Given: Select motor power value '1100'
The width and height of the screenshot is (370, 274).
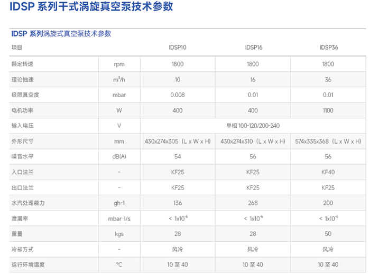Looking at the screenshot, I should coord(328,110).
